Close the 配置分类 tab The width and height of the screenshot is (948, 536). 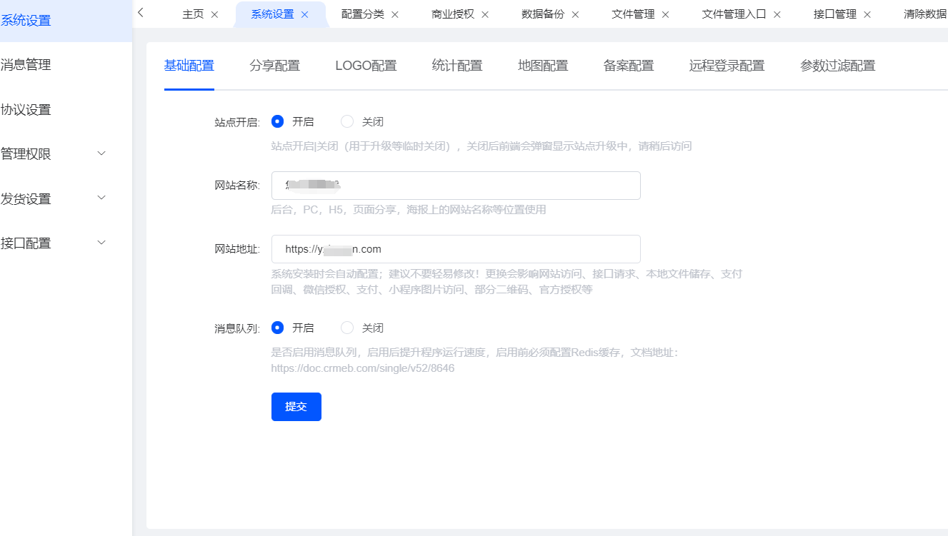[x=395, y=14]
